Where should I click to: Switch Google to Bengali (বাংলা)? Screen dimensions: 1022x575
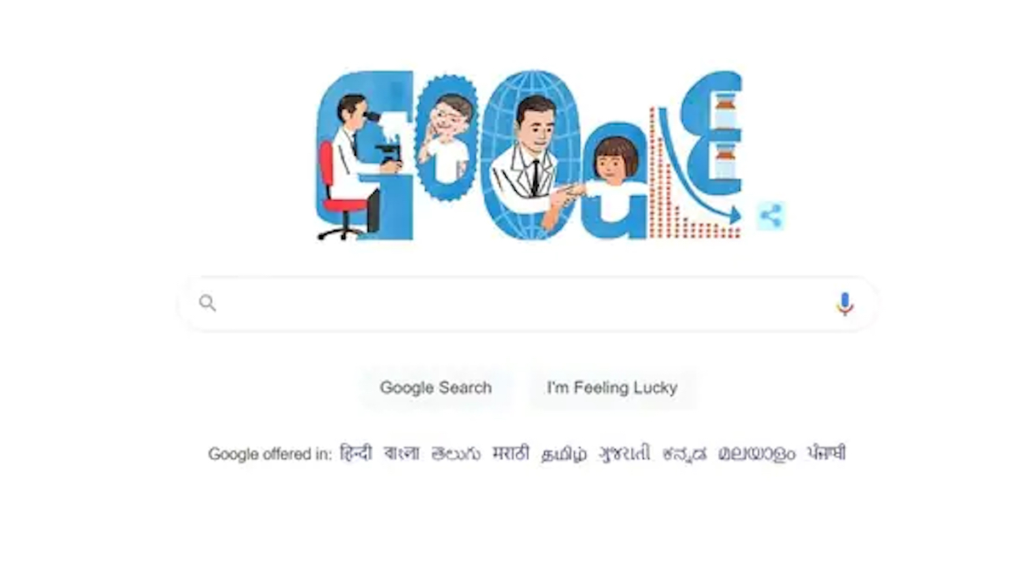point(402,453)
